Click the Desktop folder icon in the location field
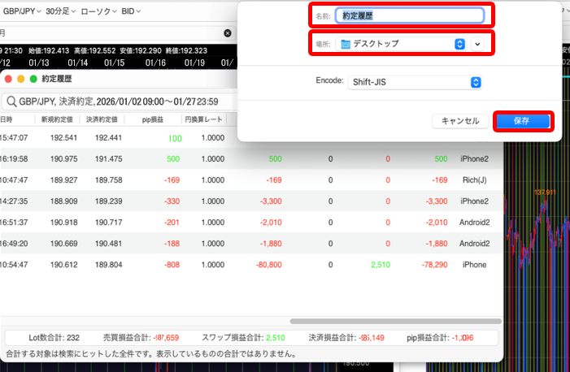This screenshot has width=570, height=372. pos(346,44)
